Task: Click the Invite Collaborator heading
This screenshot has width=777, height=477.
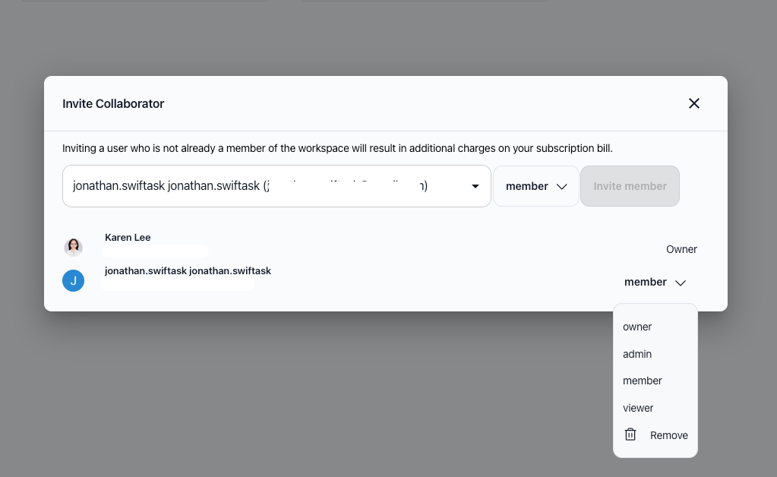Action: [x=113, y=103]
